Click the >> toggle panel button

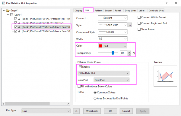click(76, 111)
